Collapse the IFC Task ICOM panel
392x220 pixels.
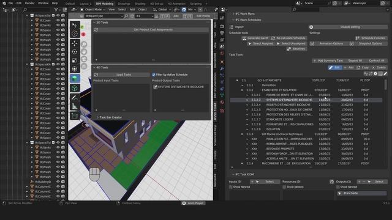click(x=233, y=174)
